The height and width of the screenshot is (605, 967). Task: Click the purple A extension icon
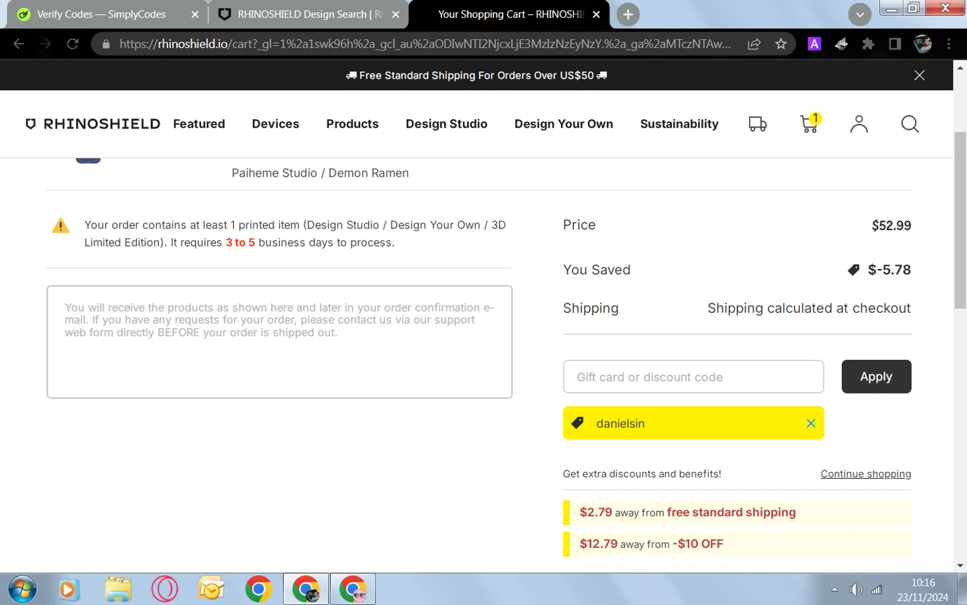tap(814, 44)
